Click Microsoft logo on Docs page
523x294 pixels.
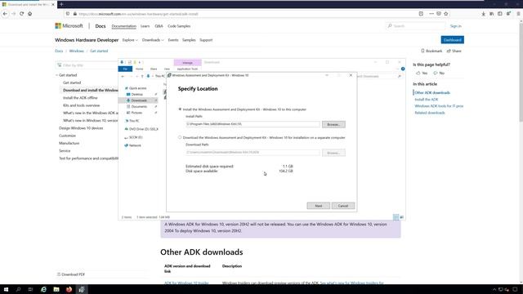(x=69, y=25)
